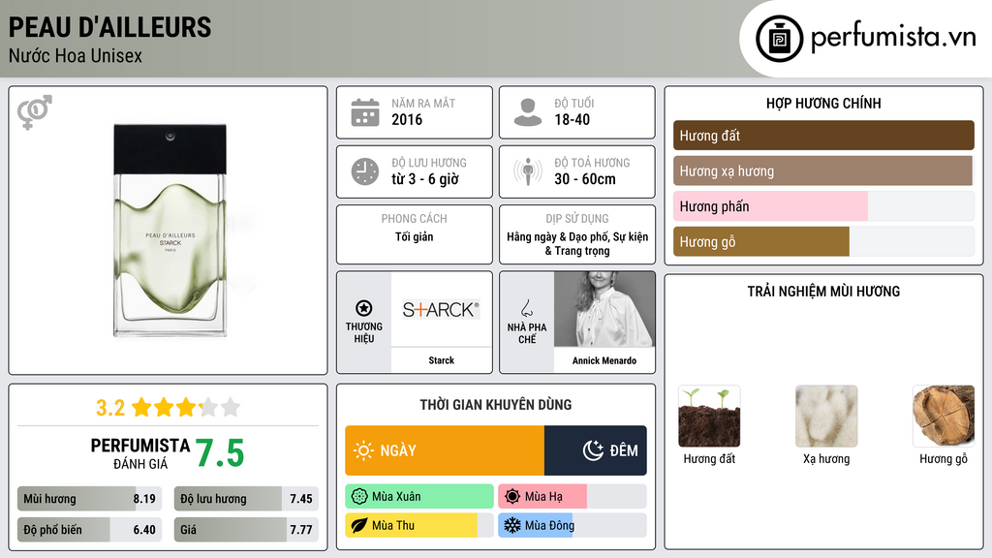Click the Mùa Đông season bar

click(573, 525)
